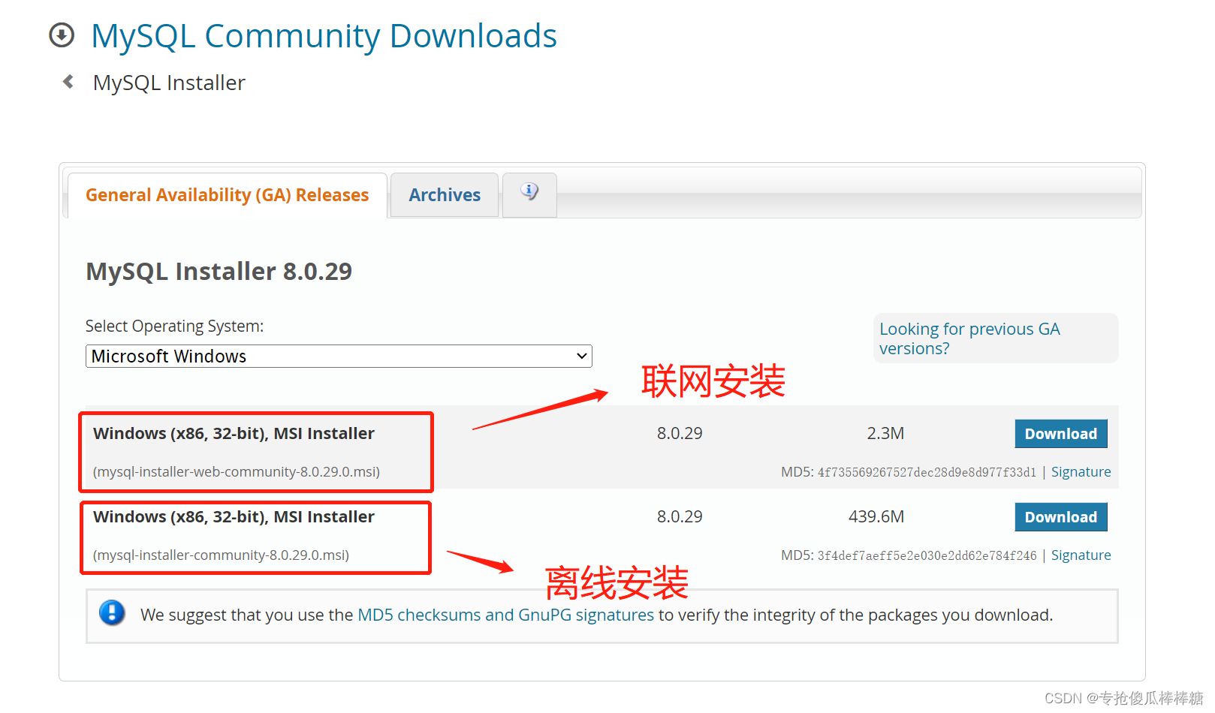The height and width of the screenshot is (713, 1215).
Task: Open the info tab beside Archives
Action: [x=529, y=194]
